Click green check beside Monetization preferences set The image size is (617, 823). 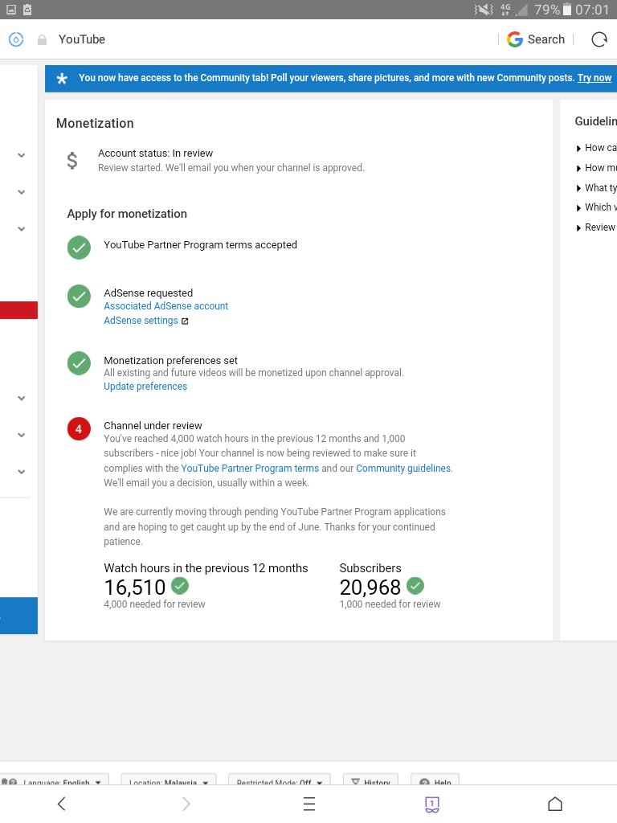coord(79,363)
